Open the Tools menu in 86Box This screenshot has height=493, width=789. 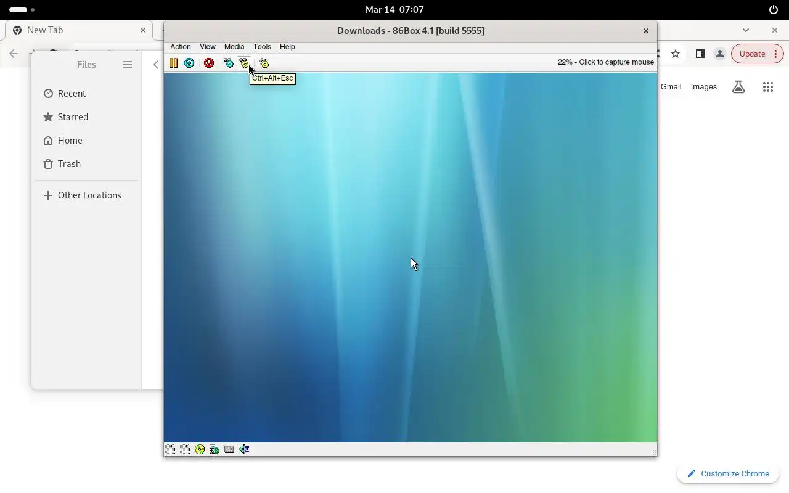coord(262,47)
